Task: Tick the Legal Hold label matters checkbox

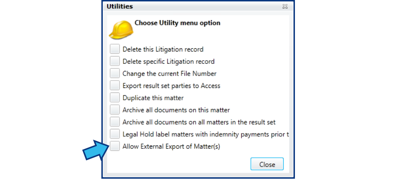Action: (x=115, y=134)
